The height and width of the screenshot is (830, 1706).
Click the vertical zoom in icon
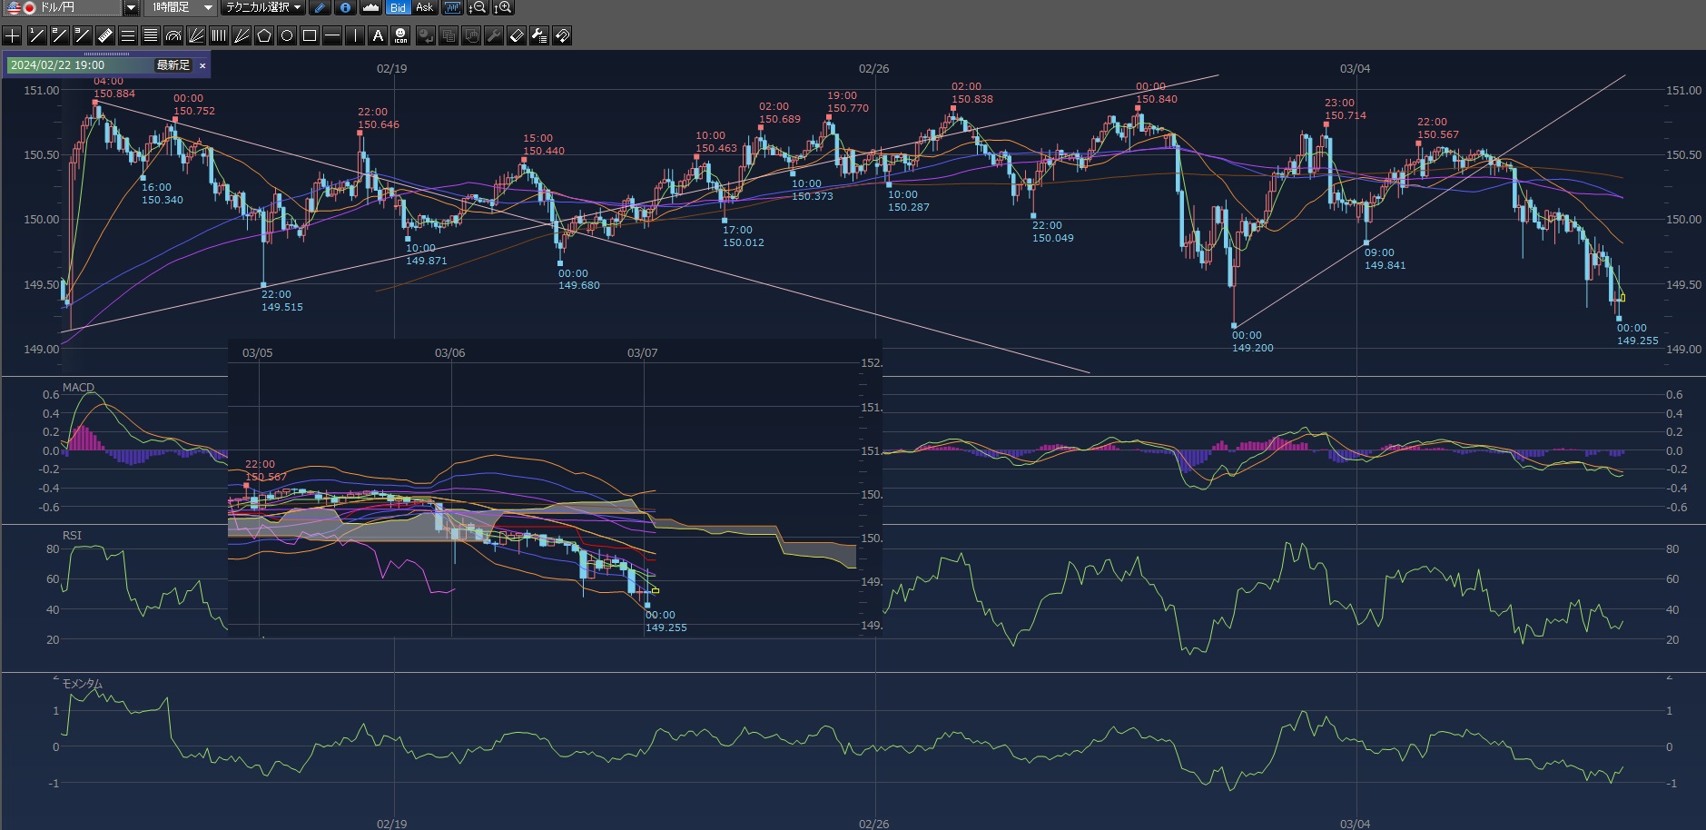pos(503,7)
